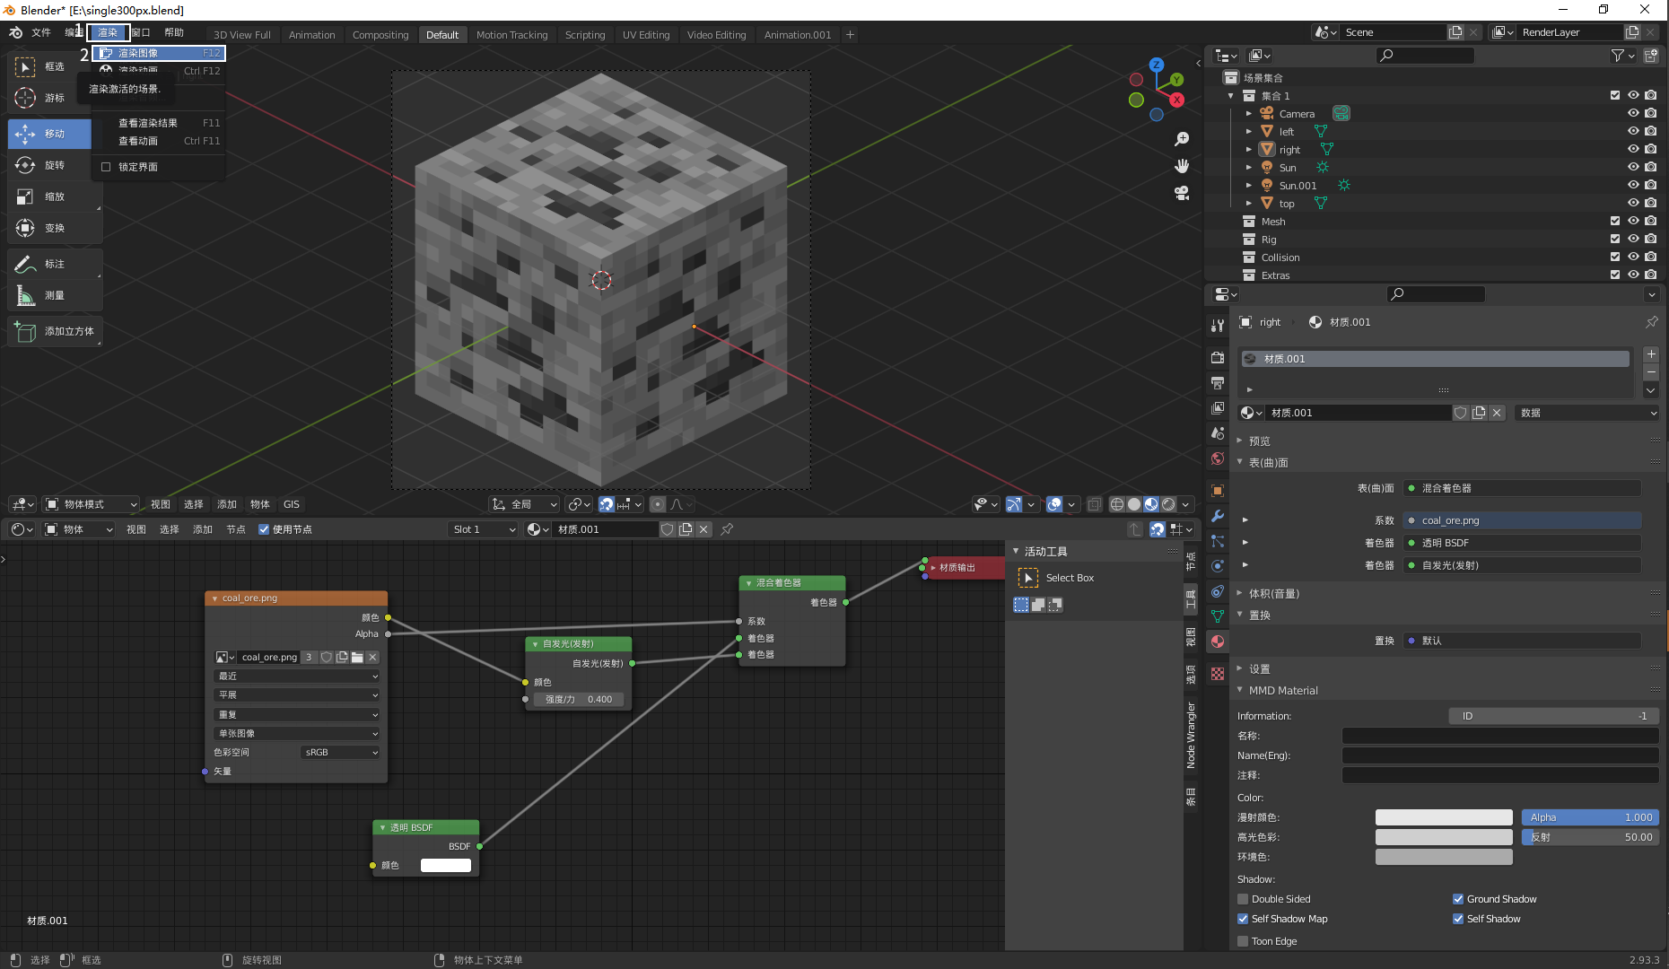Open the Object Mode dropdown
The height and width of the screenshot is (969, 1669).
click(x=92, y=504)
